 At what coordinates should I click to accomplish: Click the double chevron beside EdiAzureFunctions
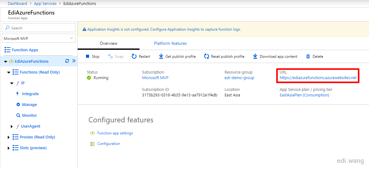[74, 61]
